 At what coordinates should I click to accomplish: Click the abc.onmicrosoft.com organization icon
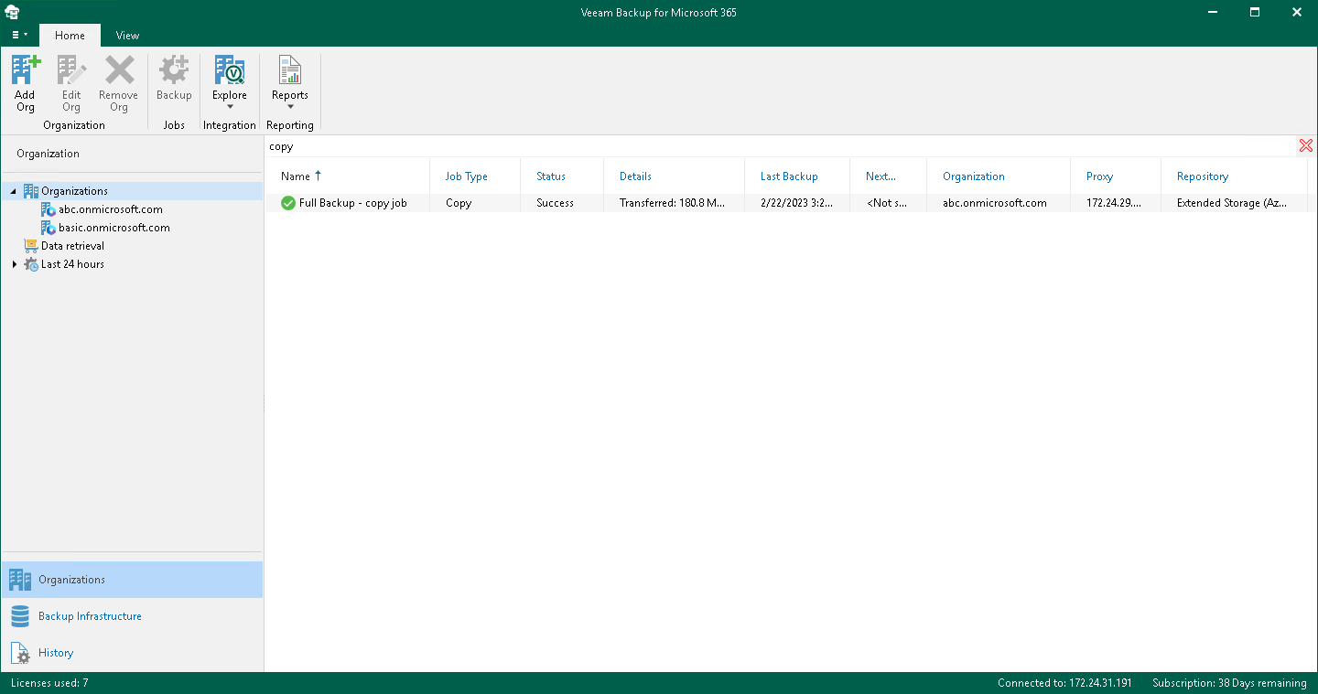pos(49,209)
